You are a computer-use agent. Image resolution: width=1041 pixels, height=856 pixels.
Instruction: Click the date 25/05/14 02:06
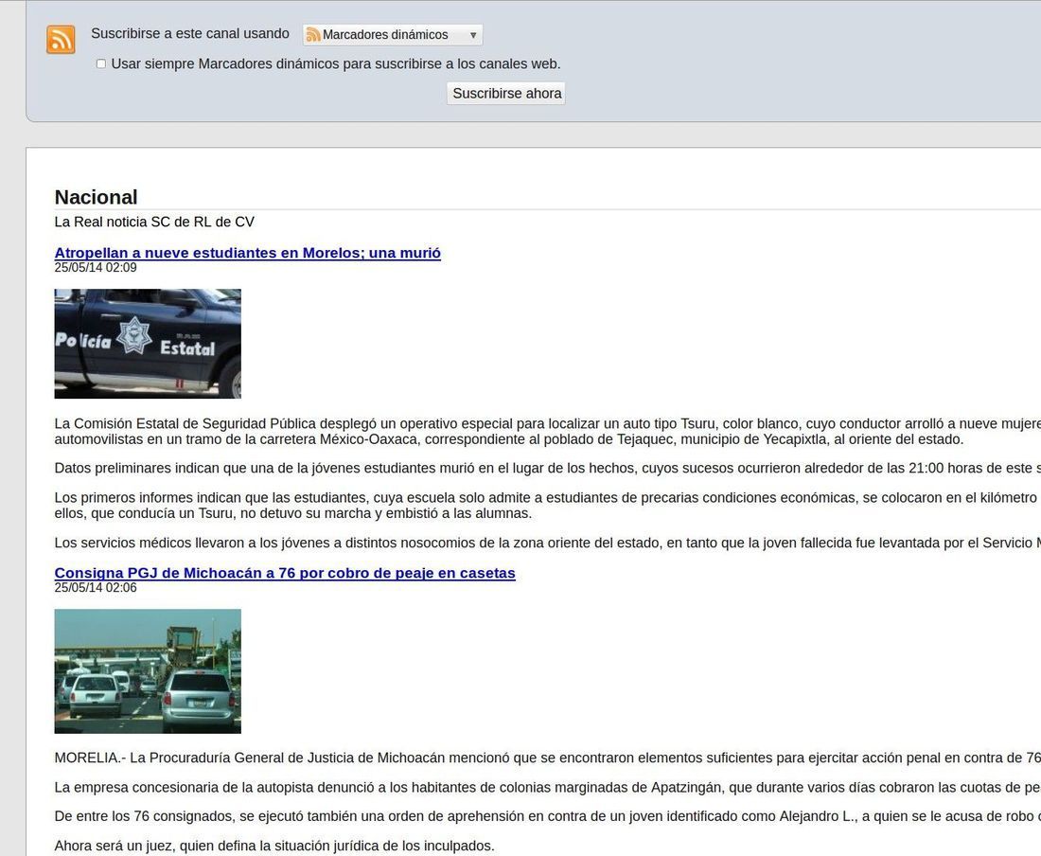pos(96,588)
